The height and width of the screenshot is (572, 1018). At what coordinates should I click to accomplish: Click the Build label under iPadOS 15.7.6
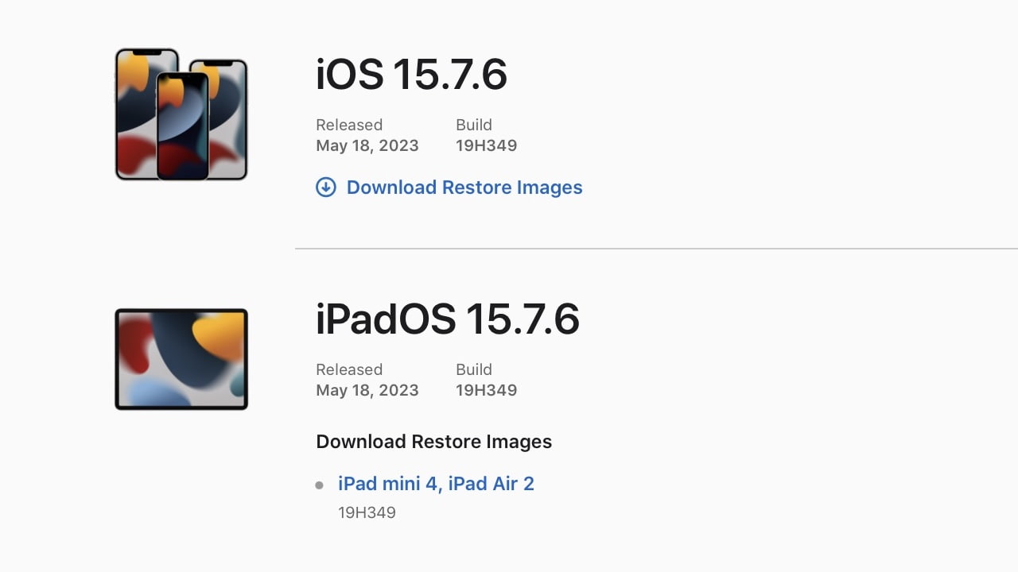point(474,369)
